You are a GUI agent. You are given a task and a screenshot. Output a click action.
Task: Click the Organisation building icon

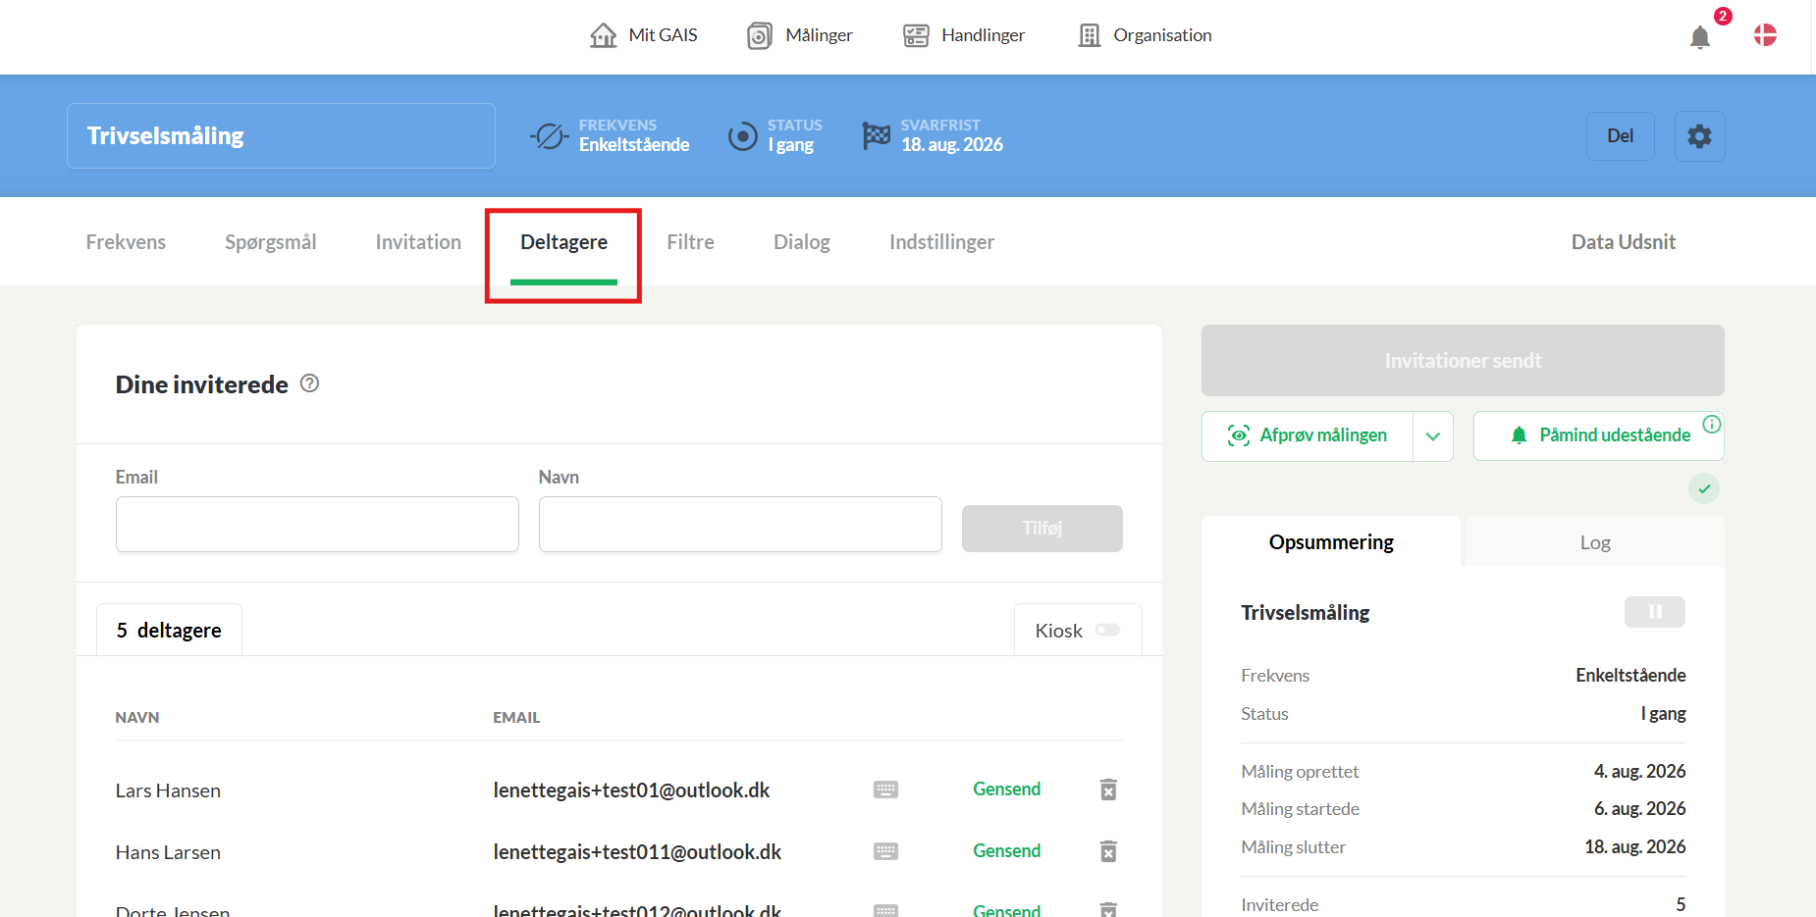tap(1090, 35)
